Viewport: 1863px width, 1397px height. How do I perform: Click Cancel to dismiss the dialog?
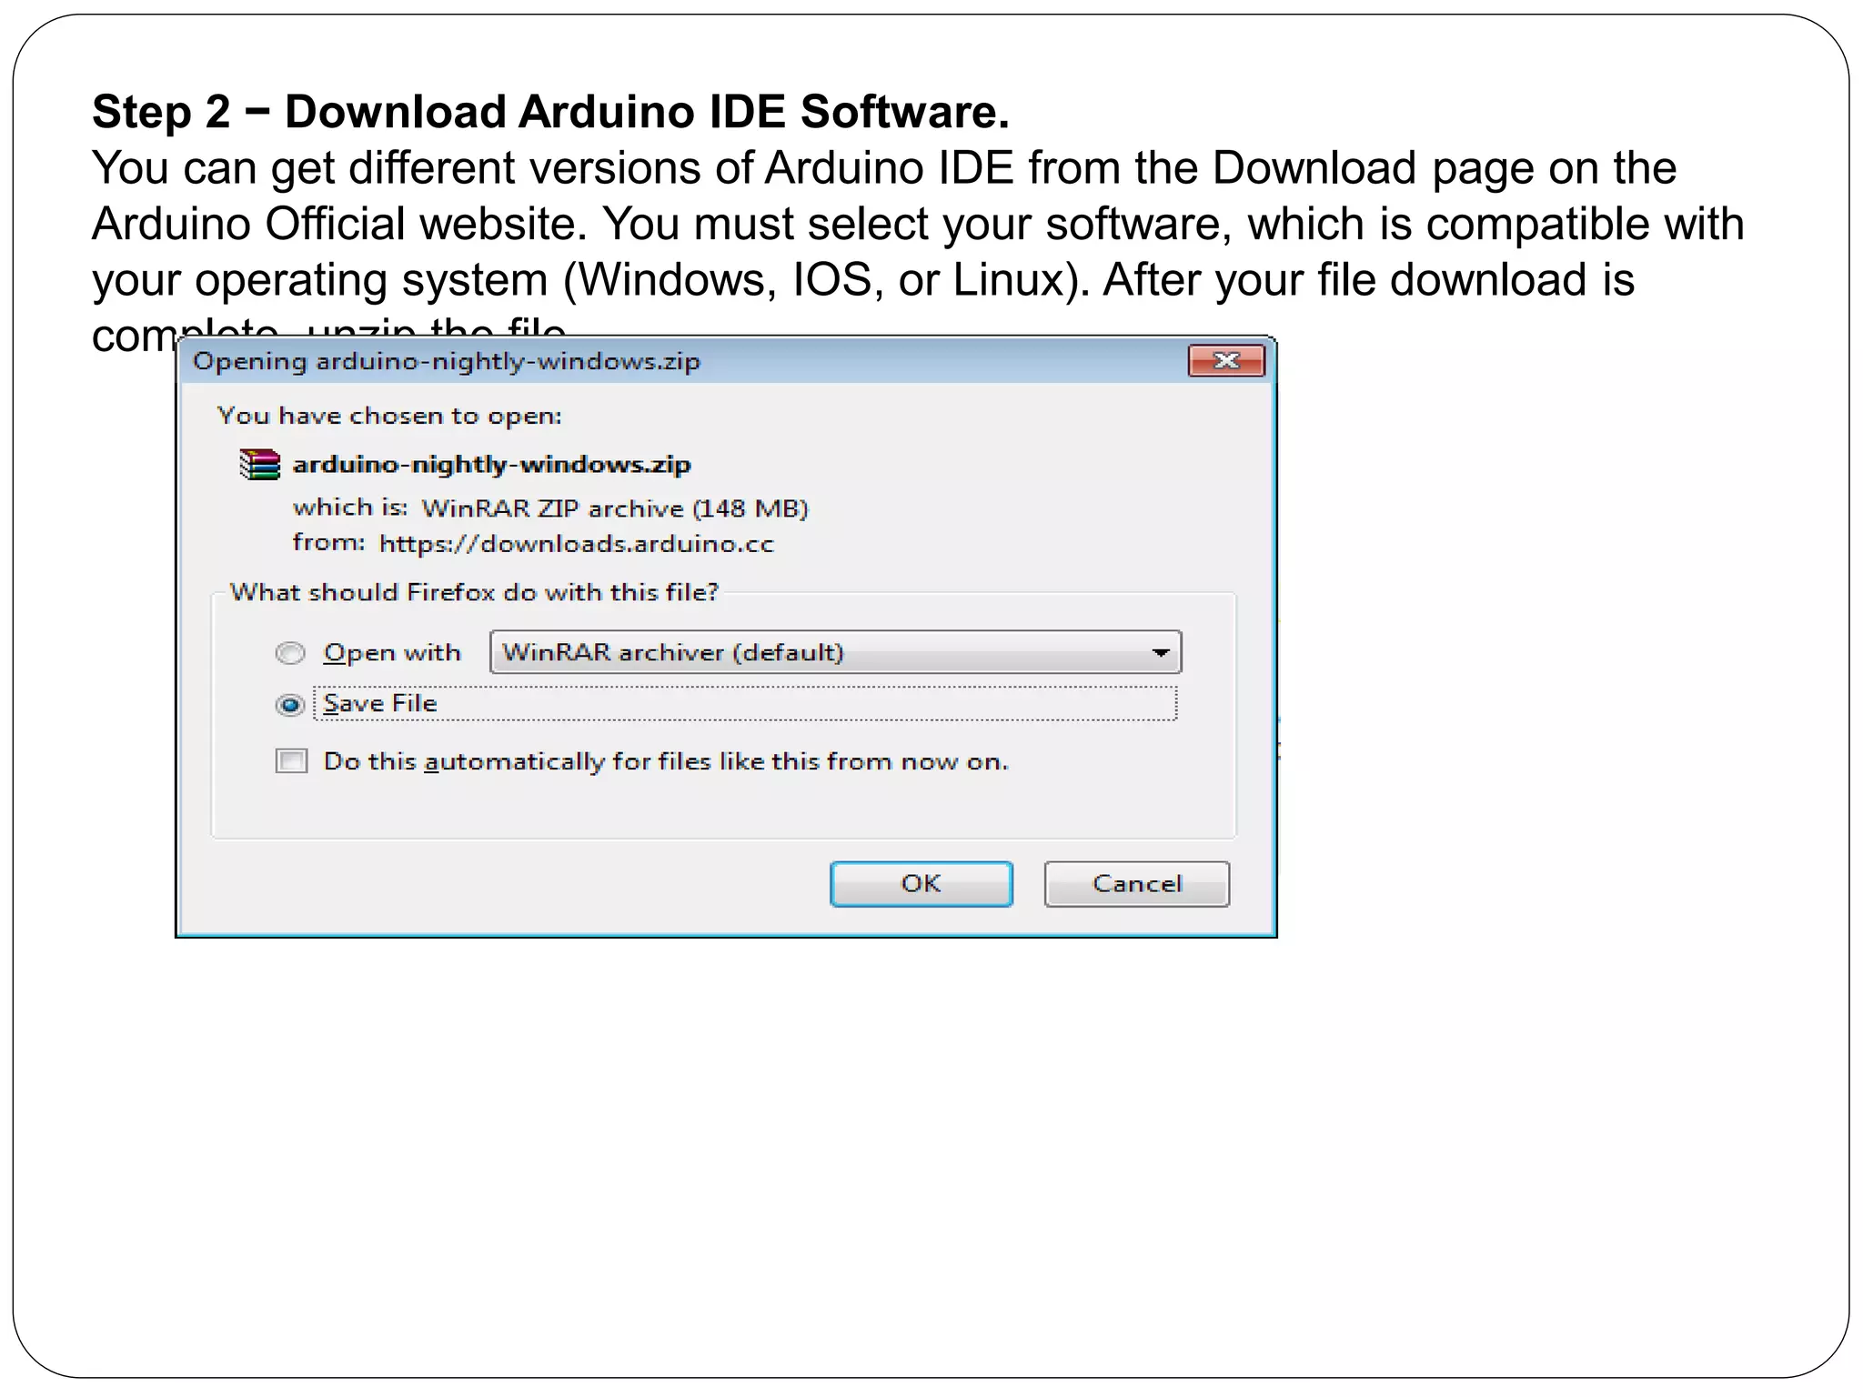tap(1137, 884)
